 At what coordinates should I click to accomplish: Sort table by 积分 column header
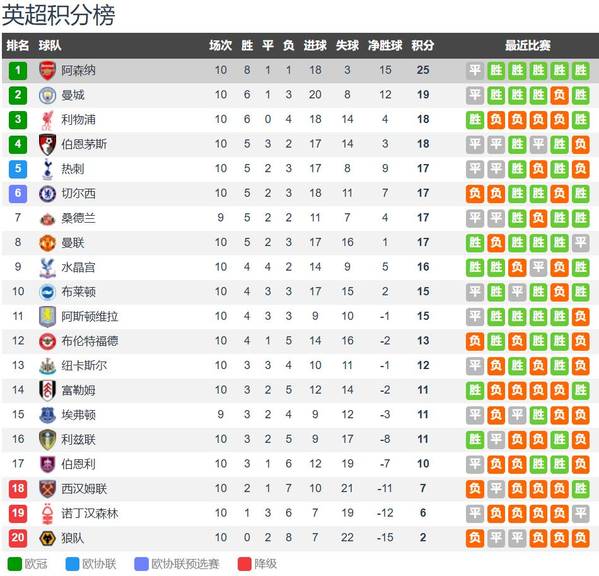(422, 45)
